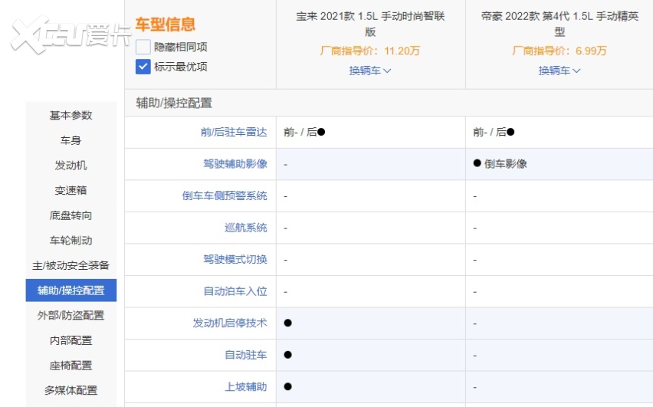653x407 pixels.
Task: Select 座椅配置 in the sidebar
Action: point(71,366)
